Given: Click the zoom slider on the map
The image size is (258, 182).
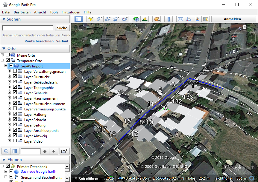Looking at the screenshot, I should pyautogui.click(x=245, y=105).
